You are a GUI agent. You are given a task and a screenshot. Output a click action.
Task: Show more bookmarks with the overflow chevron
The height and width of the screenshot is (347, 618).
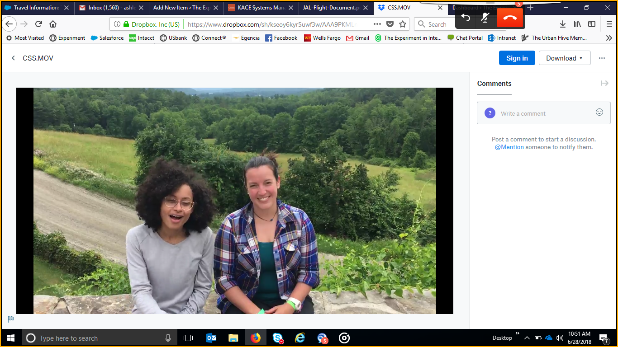coord(609,38)
